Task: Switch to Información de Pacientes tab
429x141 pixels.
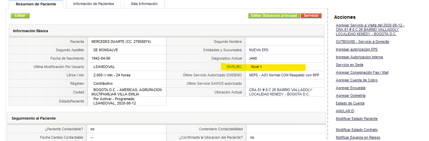Action: coord(93,4)
